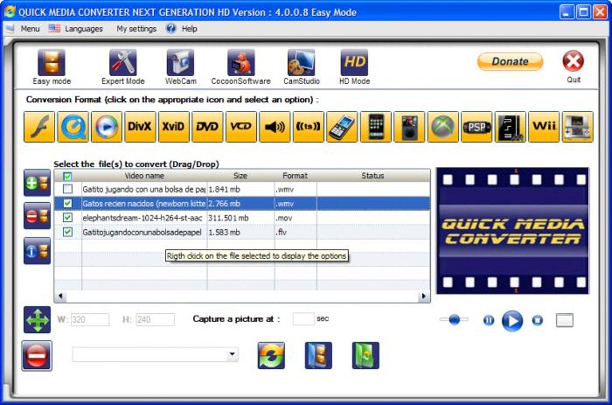Expand the format preset dropdown
The height and width of the screenshot is (405, 612).
(232, 354)
